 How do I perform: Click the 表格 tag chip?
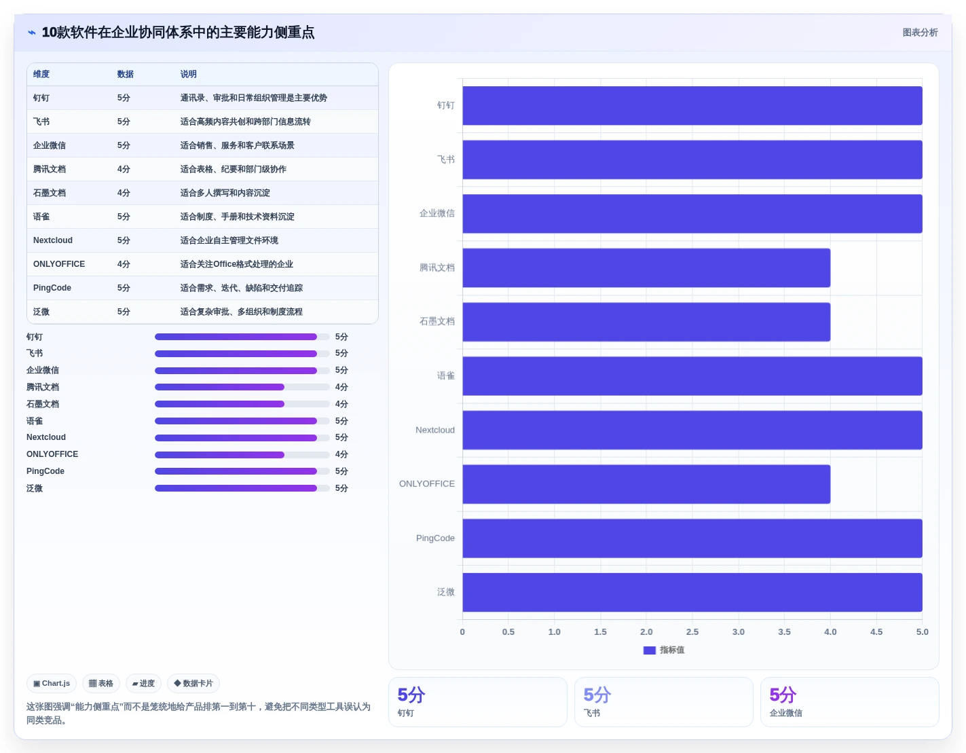point(101,684)
